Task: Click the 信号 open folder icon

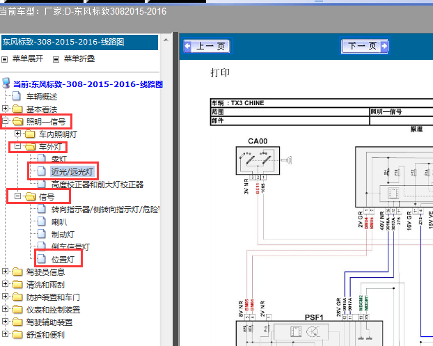Action: (x=31, y=196)
